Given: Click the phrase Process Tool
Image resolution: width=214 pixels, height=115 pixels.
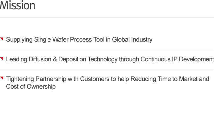Looking at the screenshot, I should point(87,40).
